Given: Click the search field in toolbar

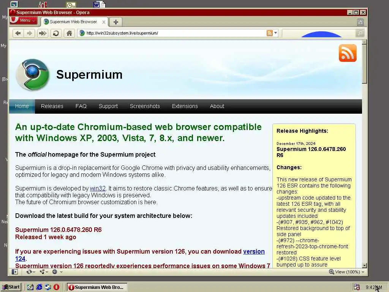Looking at the screenshot, I should click(319, 33).
